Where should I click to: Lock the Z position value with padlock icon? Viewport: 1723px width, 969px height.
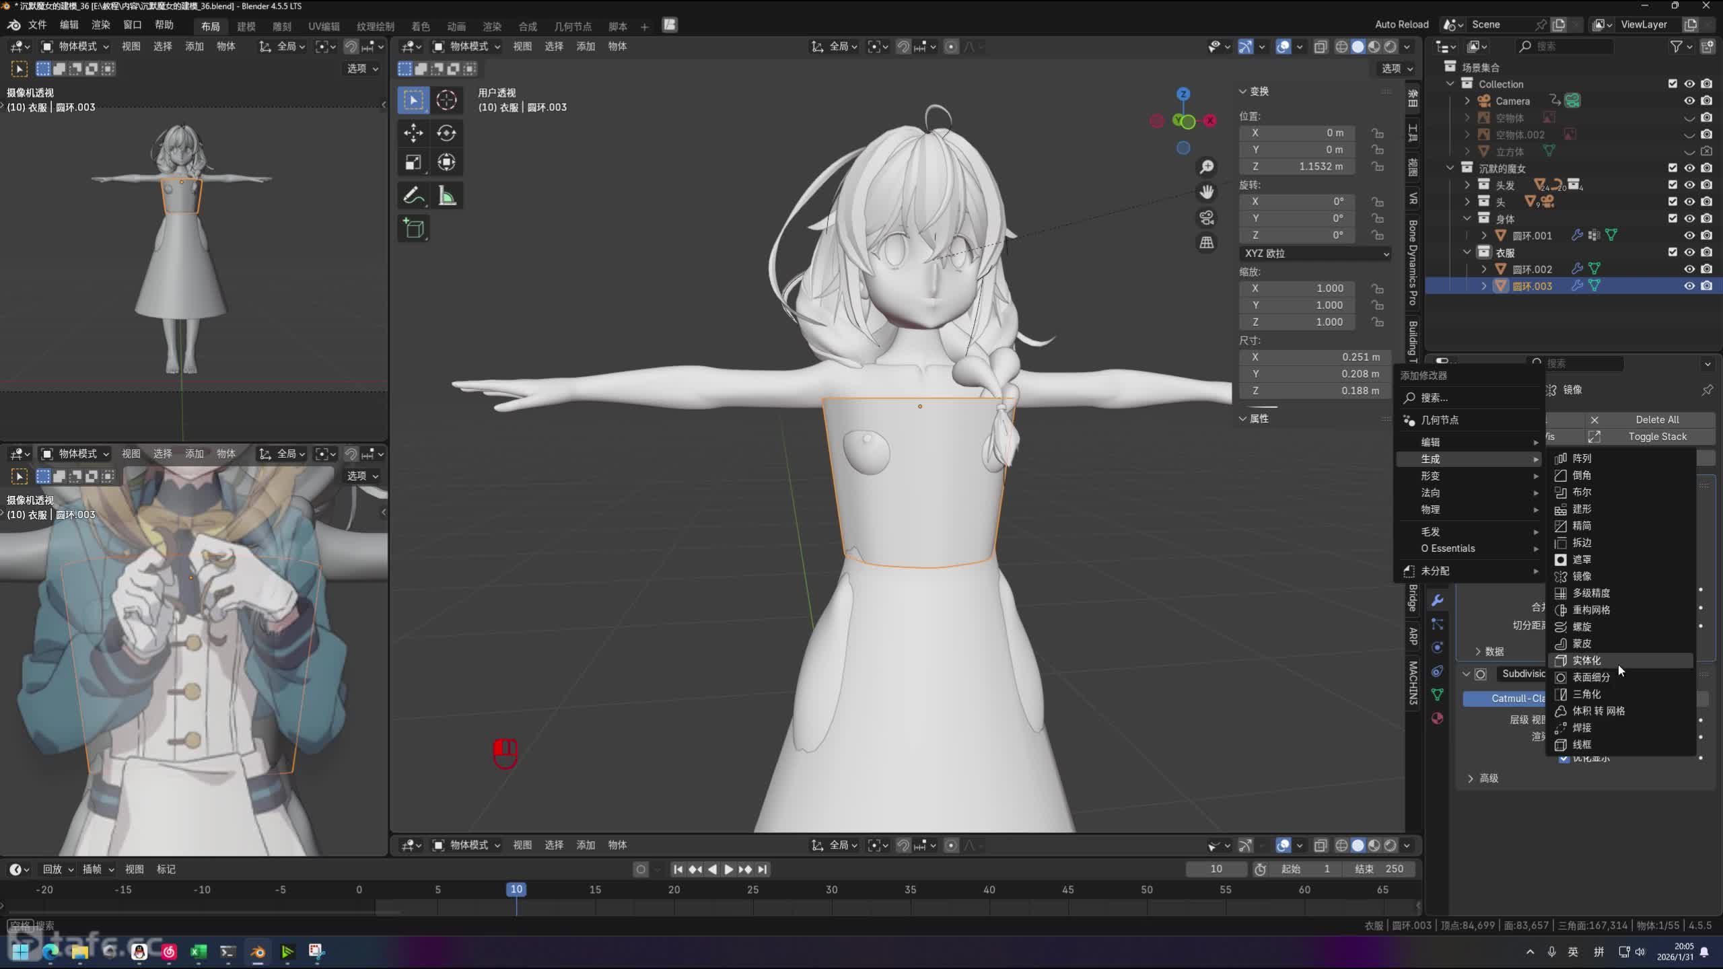(x=1377, y=166)
